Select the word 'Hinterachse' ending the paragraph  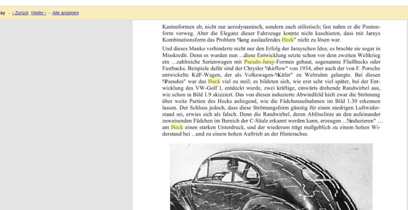(x=294, y=134)
